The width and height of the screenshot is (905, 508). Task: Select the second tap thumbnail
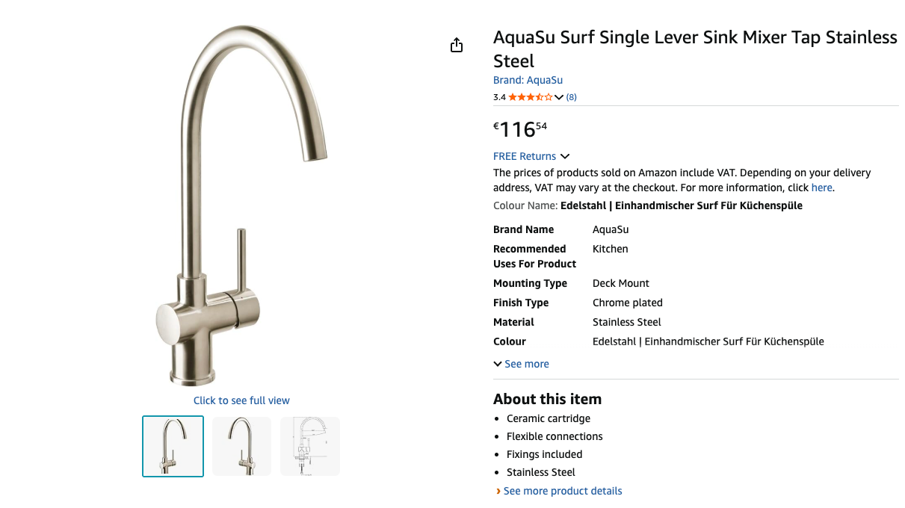pyautogui.click(x=241, y=446)
